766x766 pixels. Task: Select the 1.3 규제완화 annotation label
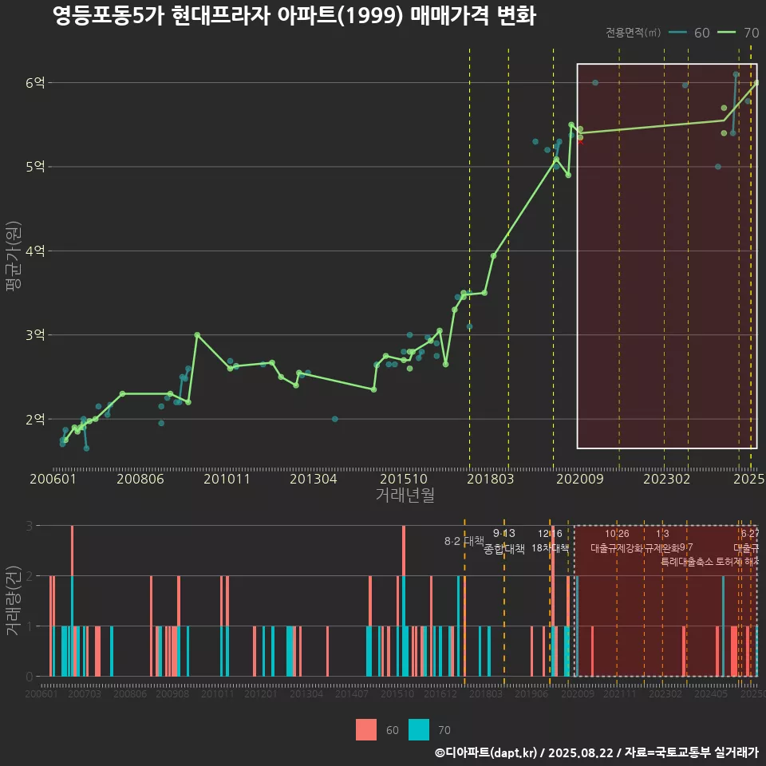pos(662,541)
